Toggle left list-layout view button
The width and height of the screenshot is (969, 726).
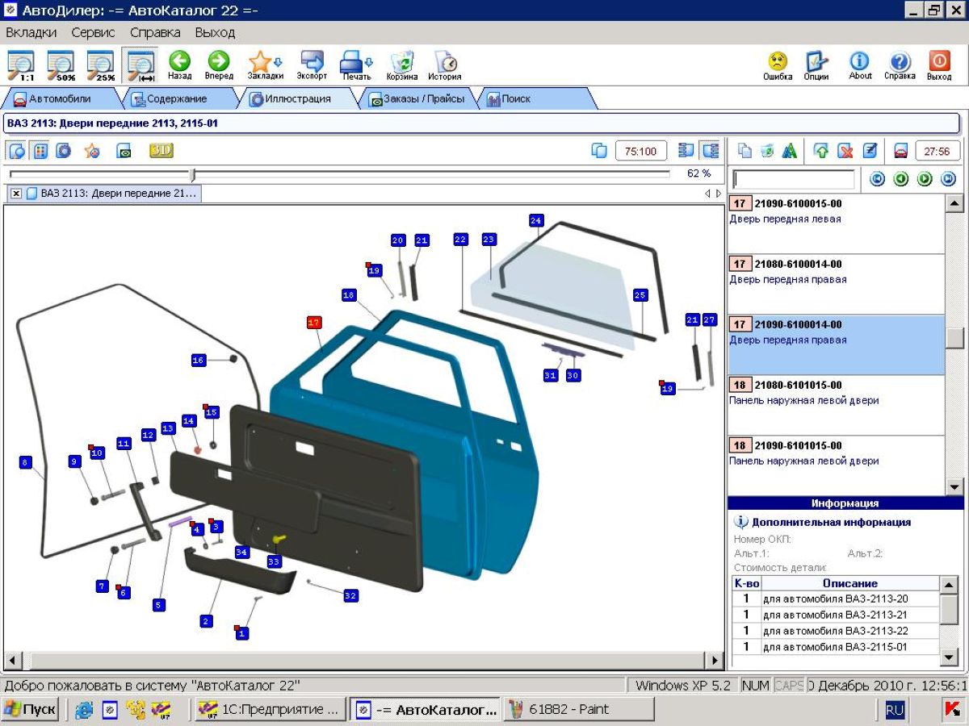point(686,151)
